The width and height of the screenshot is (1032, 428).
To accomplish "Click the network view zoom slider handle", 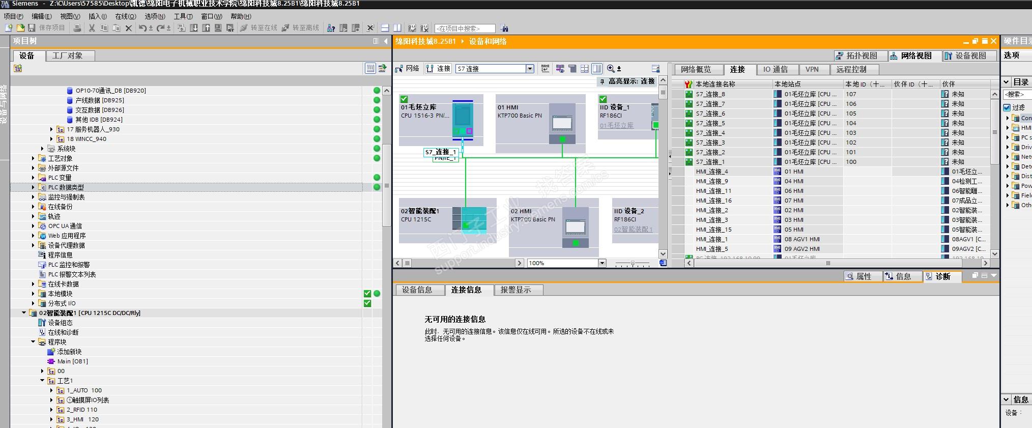I will tap(633, 264).
